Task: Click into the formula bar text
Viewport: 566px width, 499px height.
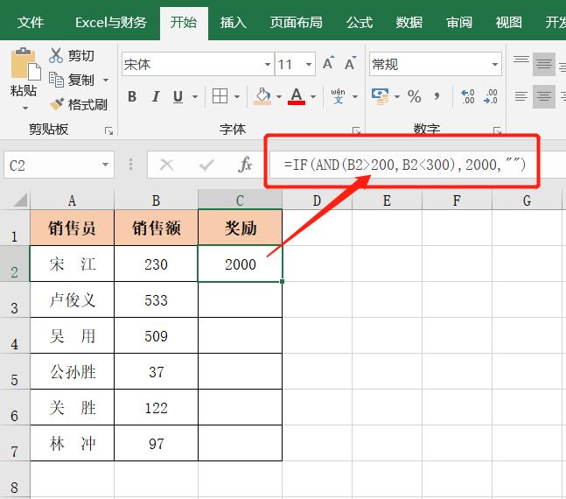Action: (404, 165)
